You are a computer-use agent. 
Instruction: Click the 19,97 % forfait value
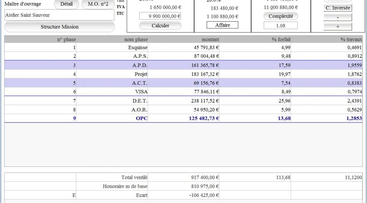[285, 74]
